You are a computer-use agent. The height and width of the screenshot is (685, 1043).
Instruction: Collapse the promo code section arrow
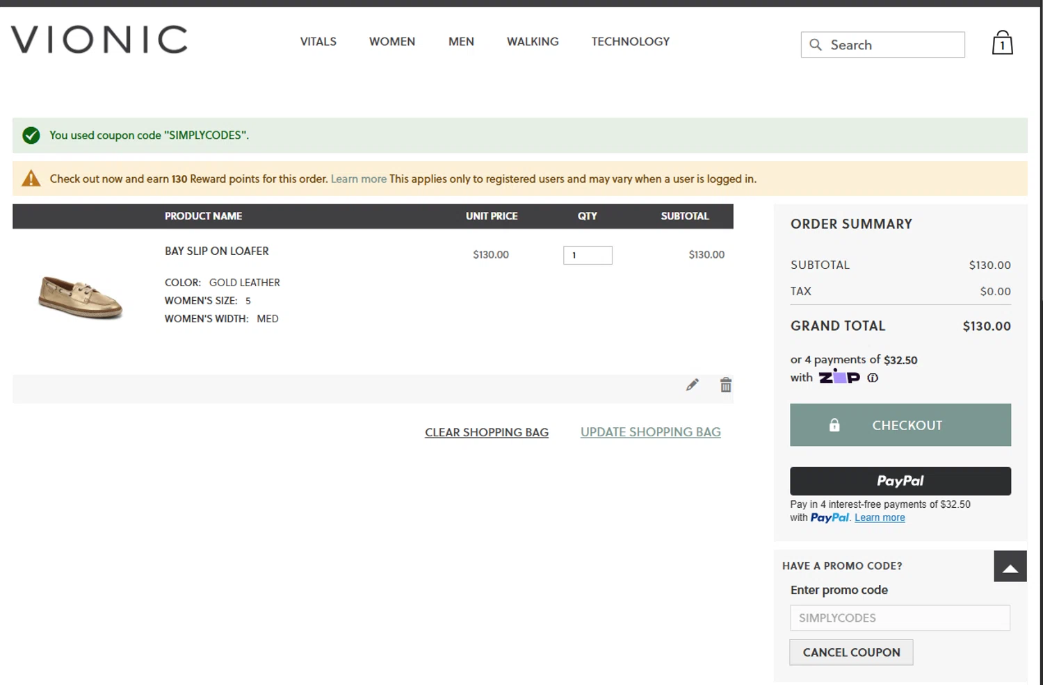[1010, 566]
